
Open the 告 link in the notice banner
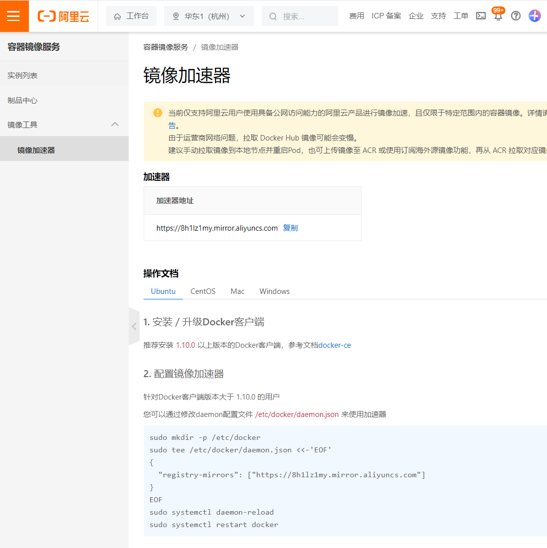click(172, 126)
